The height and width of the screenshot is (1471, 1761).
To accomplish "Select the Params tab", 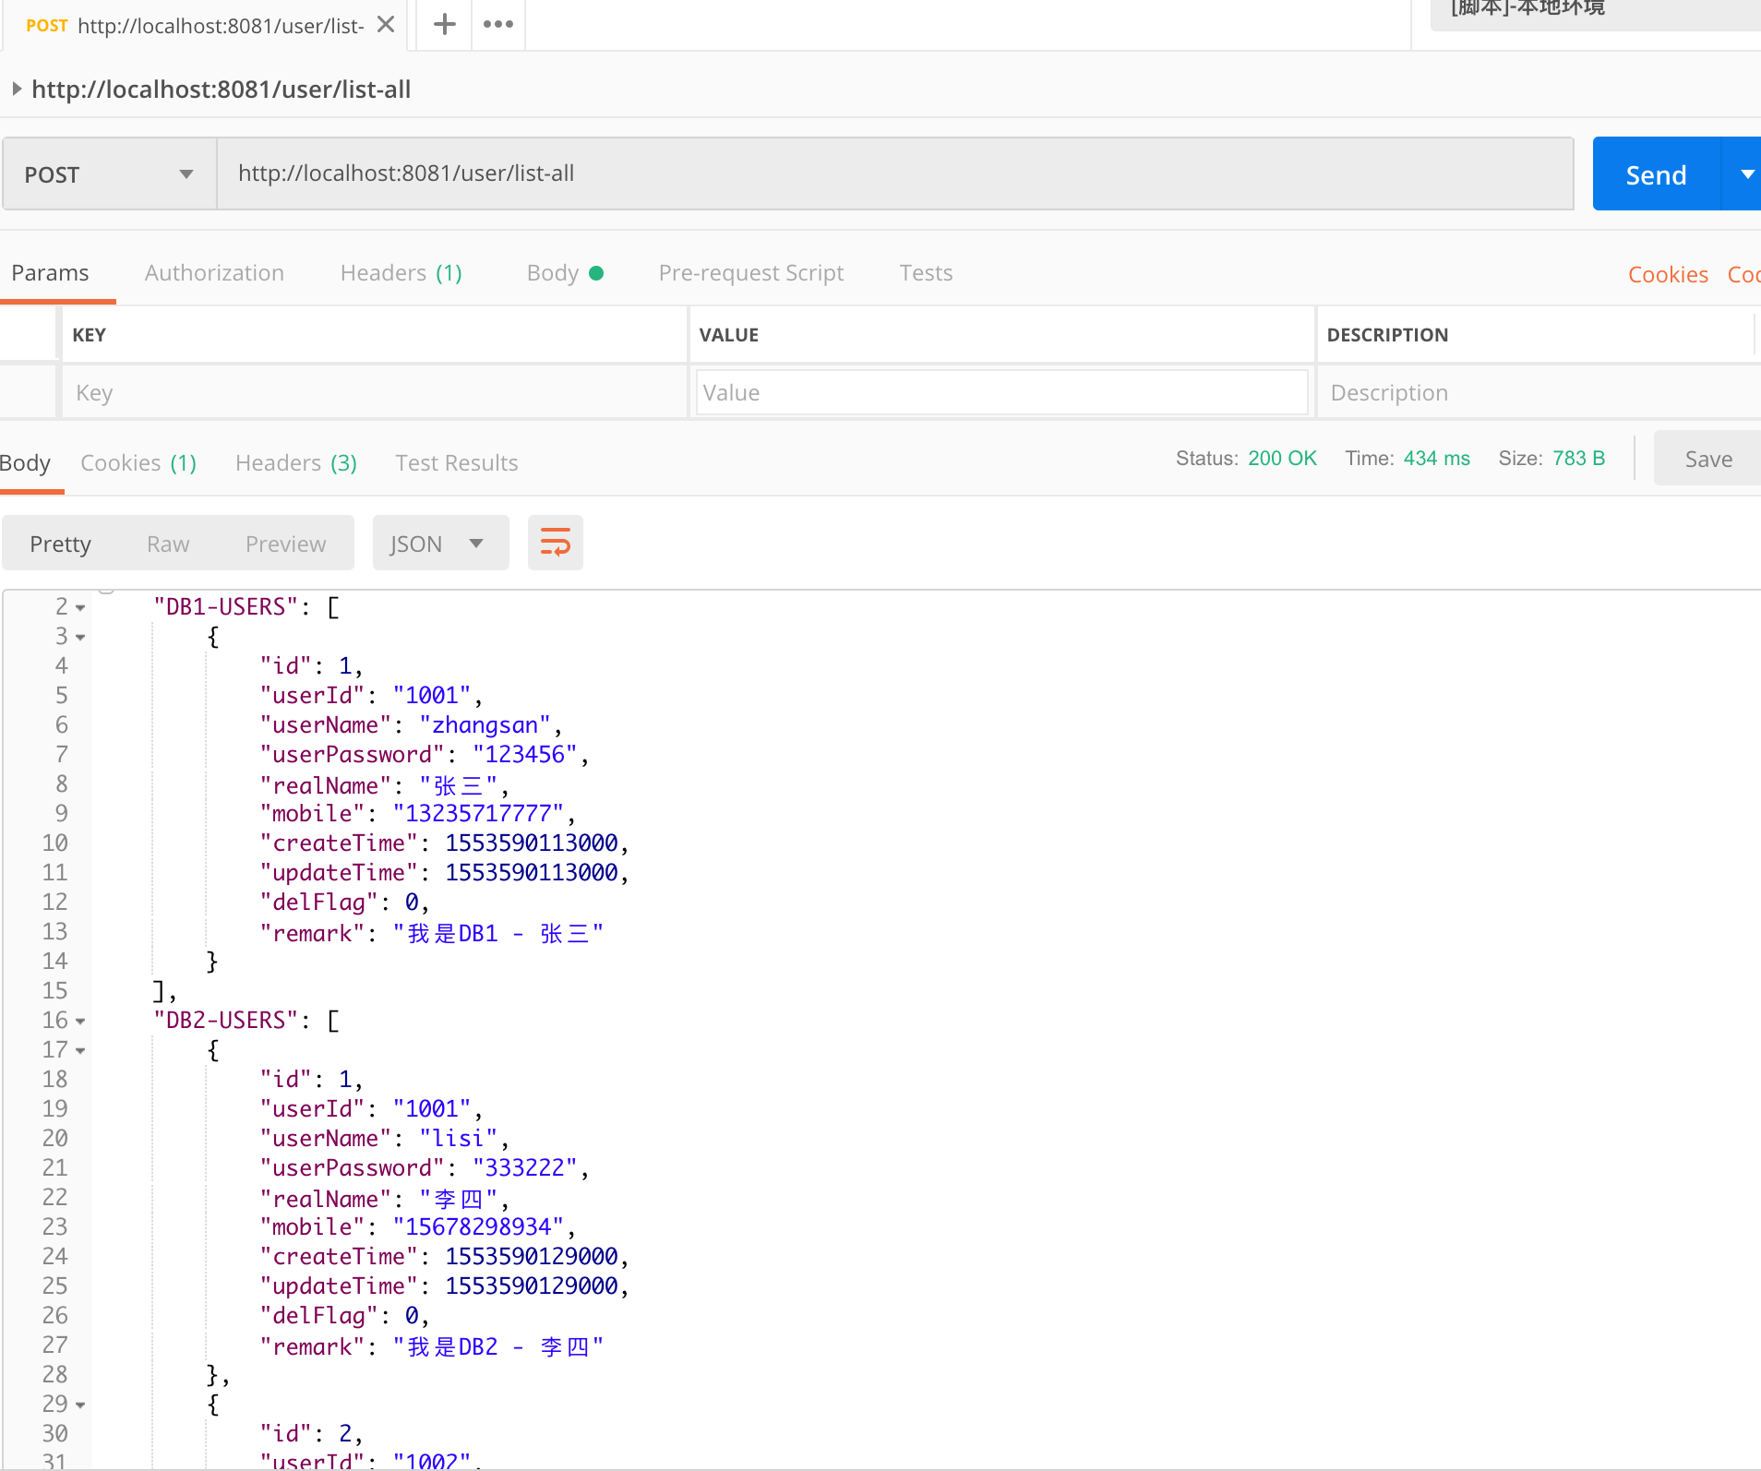I will click(x=51, y=273).
